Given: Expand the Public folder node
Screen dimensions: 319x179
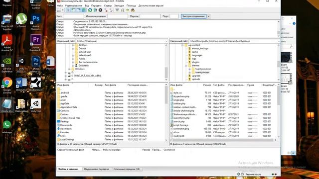Looking at the screenshot, I should pos(73,59).
